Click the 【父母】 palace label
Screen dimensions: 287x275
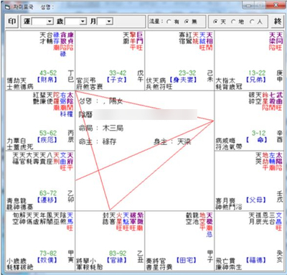pos(256,200)
